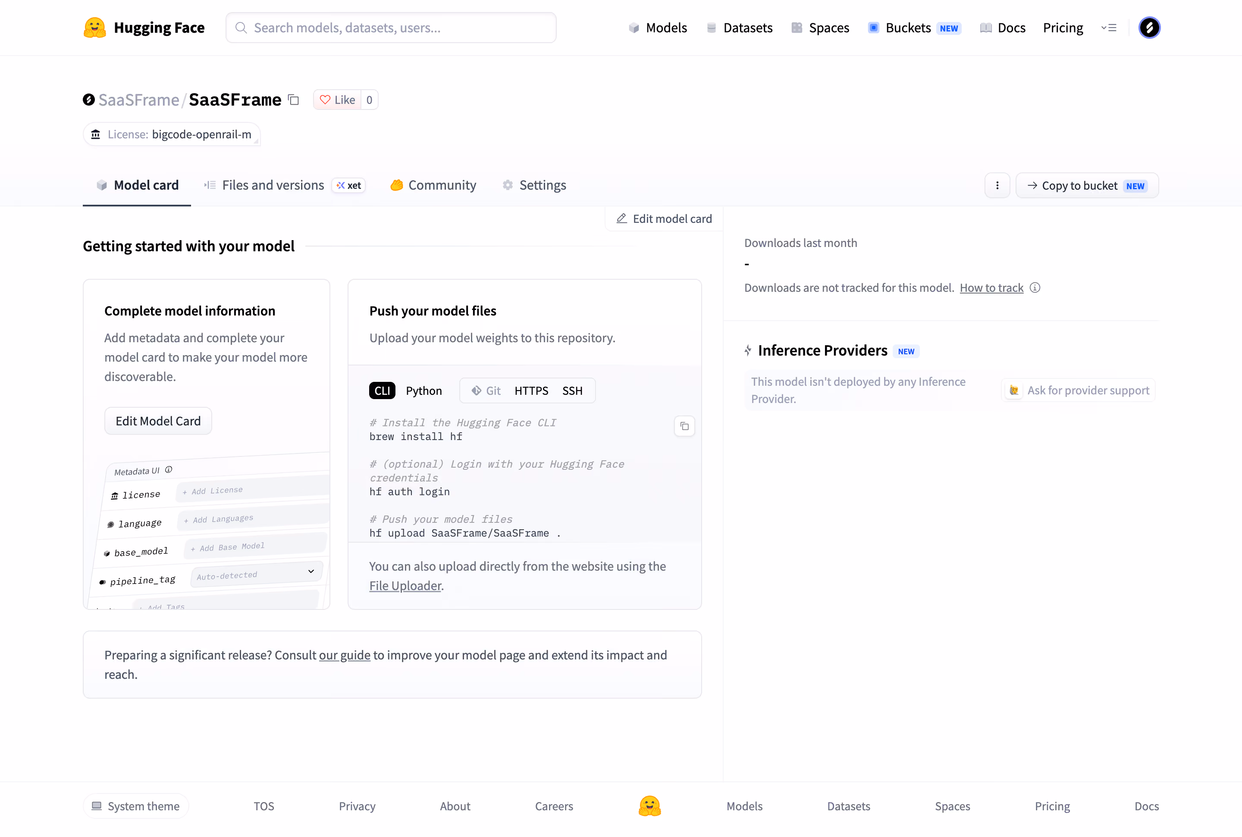
Task: Click the xet storage badge
Action: [x=349, y=185]
